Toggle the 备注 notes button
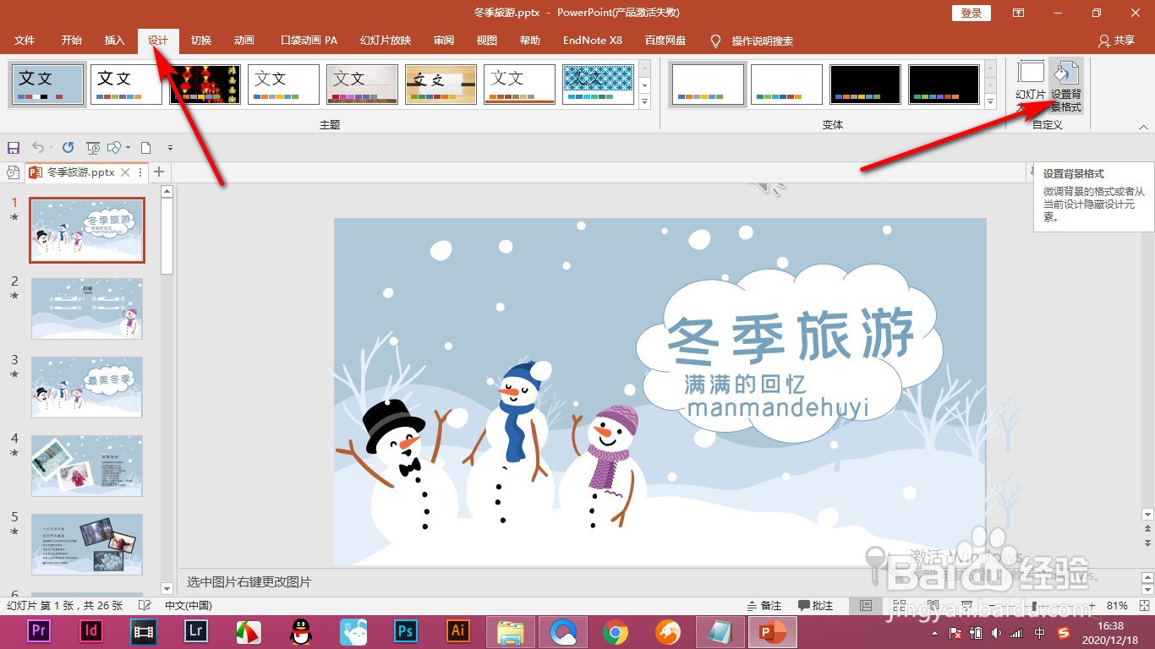1155x649 pixels. pyautogui.click(x=764, y=605)
